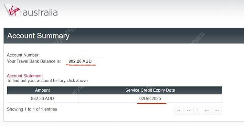The image size is (244, 126).
Task: Click the 882.26 AUD table cell
Action: point(42,99)
